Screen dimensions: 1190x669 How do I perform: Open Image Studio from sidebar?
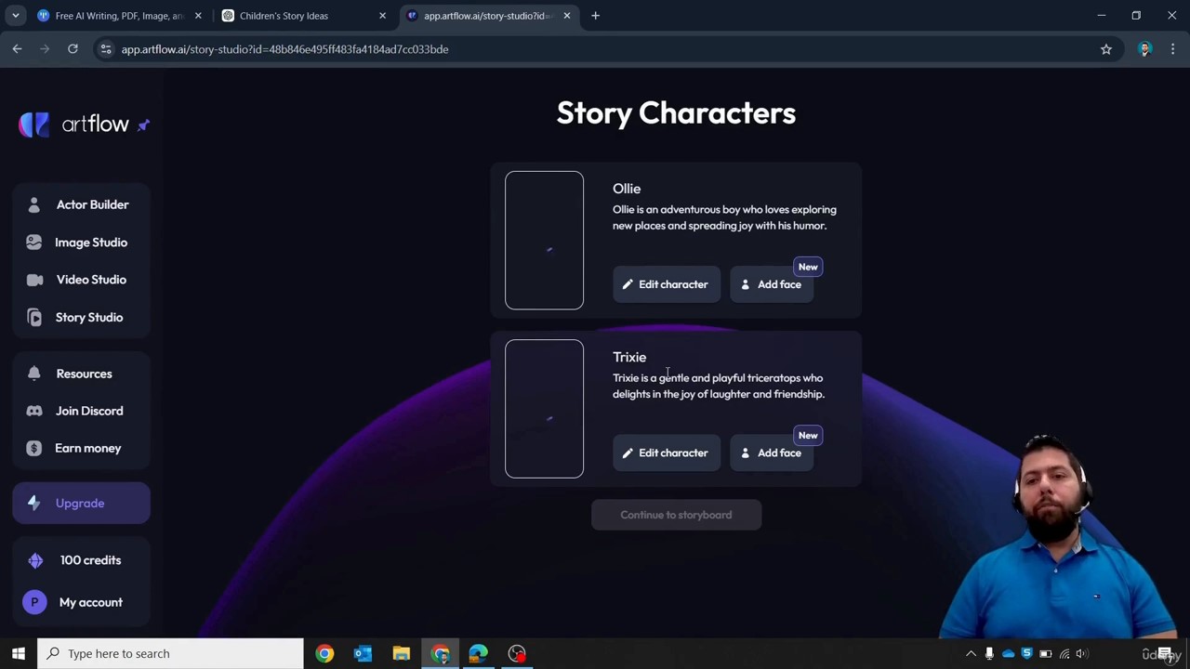[81, 243]
